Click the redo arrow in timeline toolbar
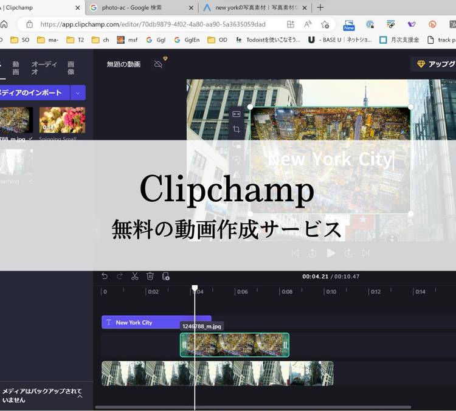This screenshot has height=411, width=456. click(120, 276)
